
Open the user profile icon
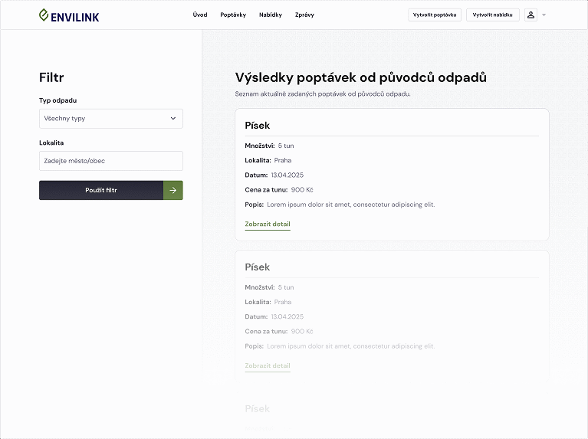(x=531, y=15)
